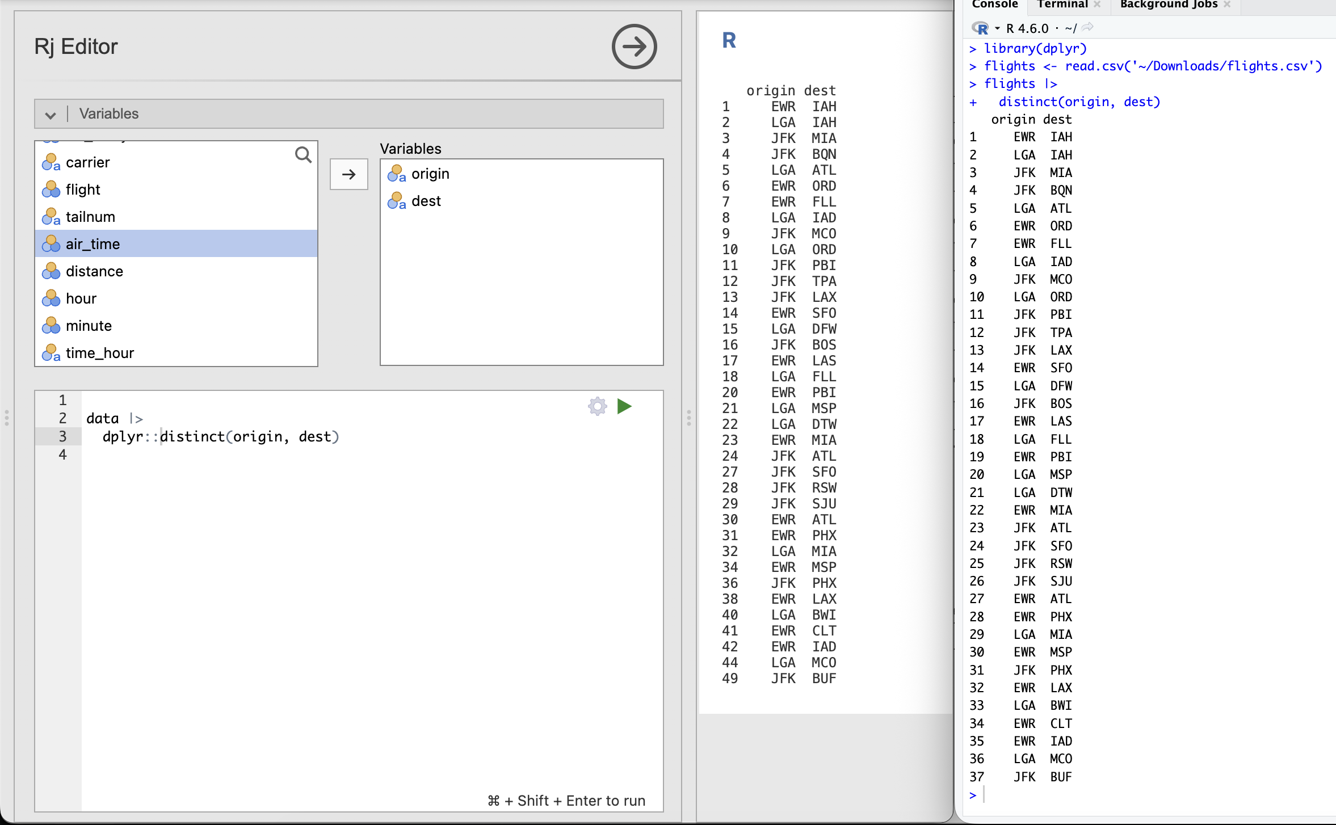Click the origin dest header in results panel

tap(791, 91)
